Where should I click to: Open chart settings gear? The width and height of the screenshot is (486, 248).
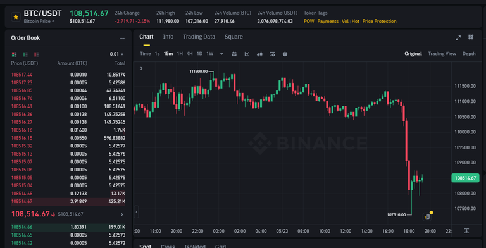coord(285,54)
